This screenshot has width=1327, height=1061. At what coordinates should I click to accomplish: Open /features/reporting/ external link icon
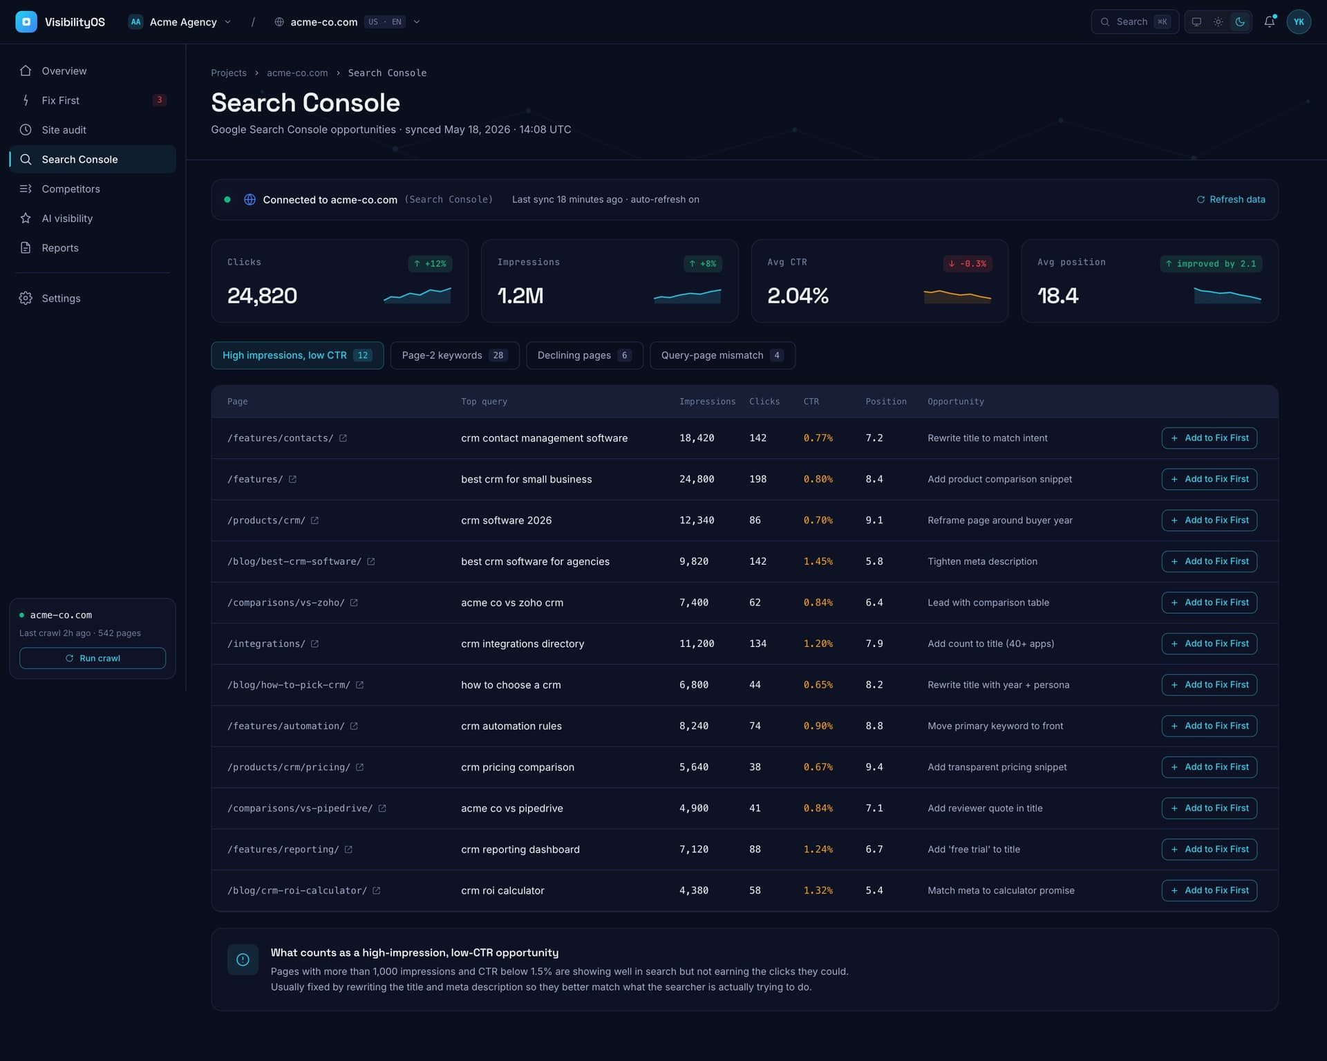348,849
